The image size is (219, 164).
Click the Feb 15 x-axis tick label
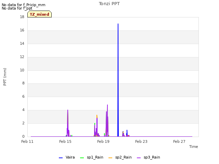(x=65, y=141)
